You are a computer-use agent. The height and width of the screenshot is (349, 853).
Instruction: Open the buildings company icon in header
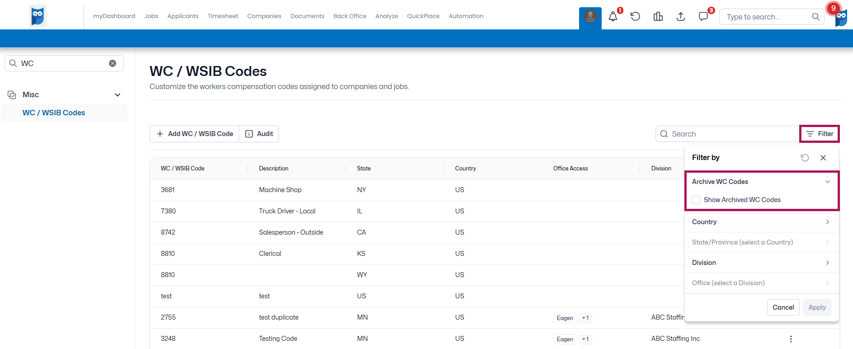click(x=658, y=17)
